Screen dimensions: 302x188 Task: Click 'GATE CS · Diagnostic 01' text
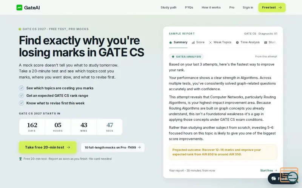coord(260,33)
